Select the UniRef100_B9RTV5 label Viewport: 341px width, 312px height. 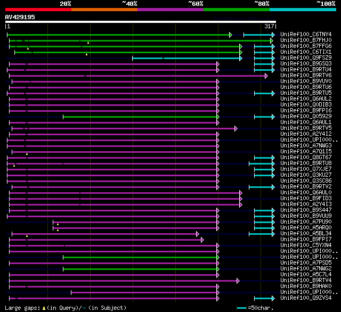click(306, 128)
